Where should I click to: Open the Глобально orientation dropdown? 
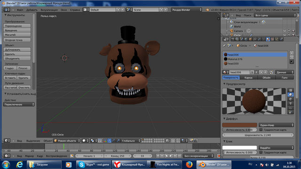coord(131,141)
